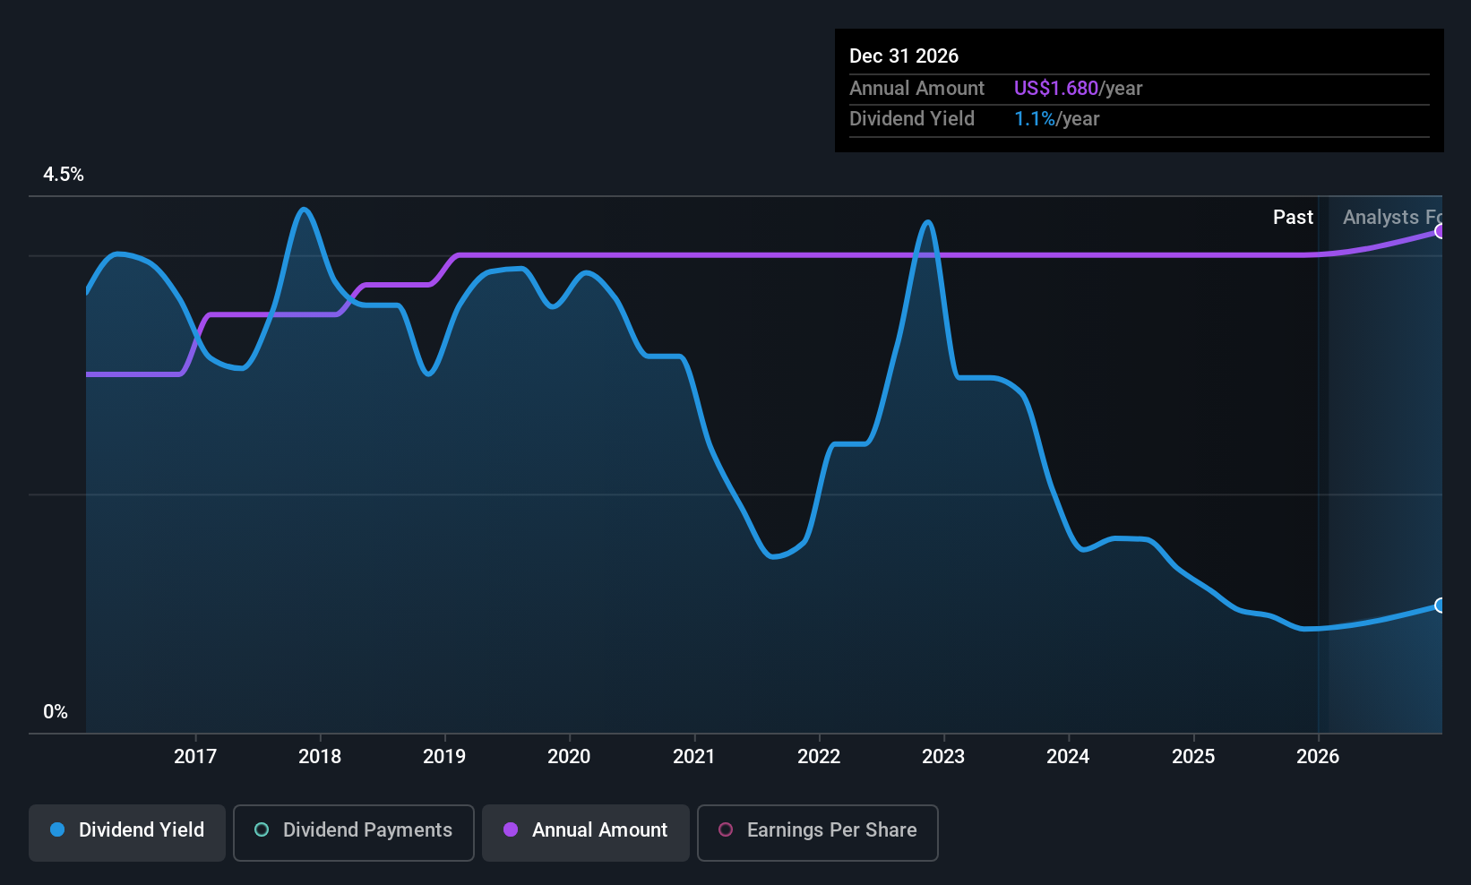Click the 2020 x-axis label
This screenshot has height=885, width=1471.
point(569,756)
